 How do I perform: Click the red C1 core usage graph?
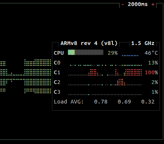pos(105,72)
